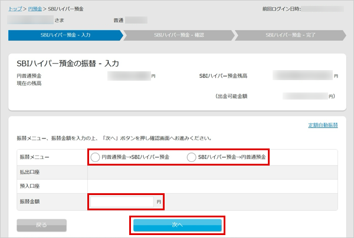
Task: Select 円普通預金→SBIハイパー預金 radio option
Action: (95, 157)
